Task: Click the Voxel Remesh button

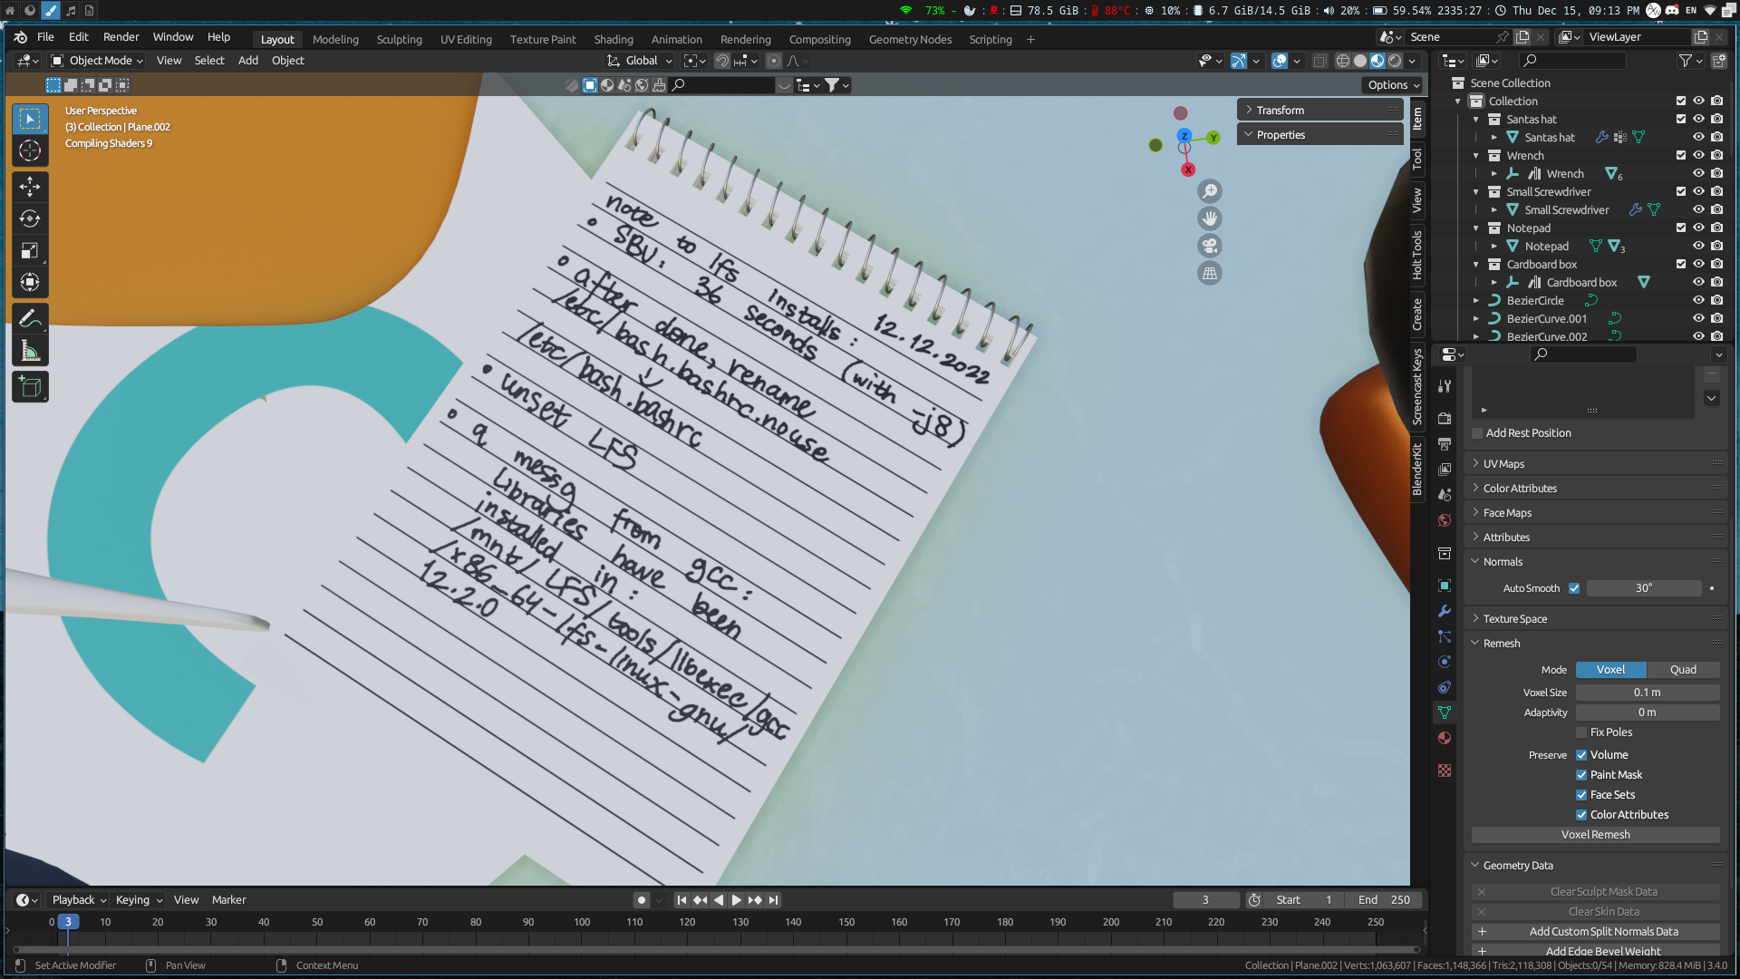Action: 1595,835
